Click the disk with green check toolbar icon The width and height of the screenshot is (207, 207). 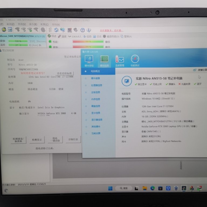(30, 30)
